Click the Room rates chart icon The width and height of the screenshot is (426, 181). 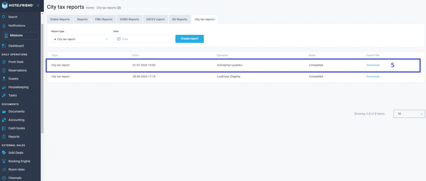pos(4,169)
